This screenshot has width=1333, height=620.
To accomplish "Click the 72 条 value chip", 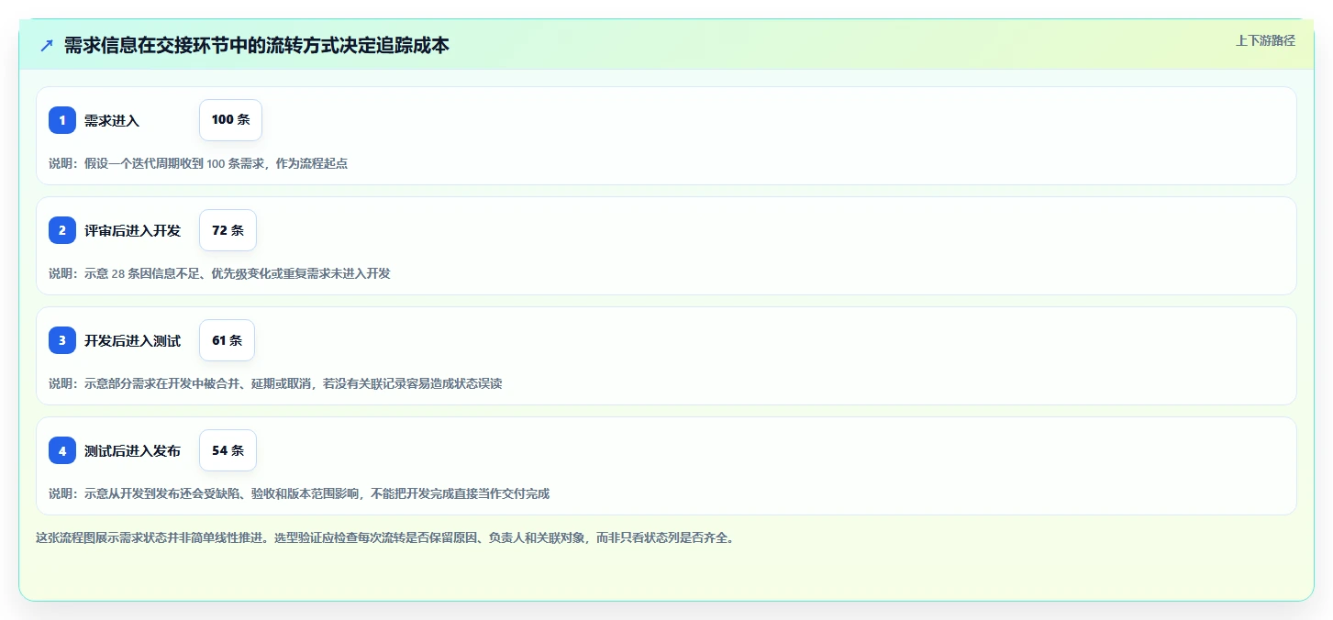I will coord(228,230).
